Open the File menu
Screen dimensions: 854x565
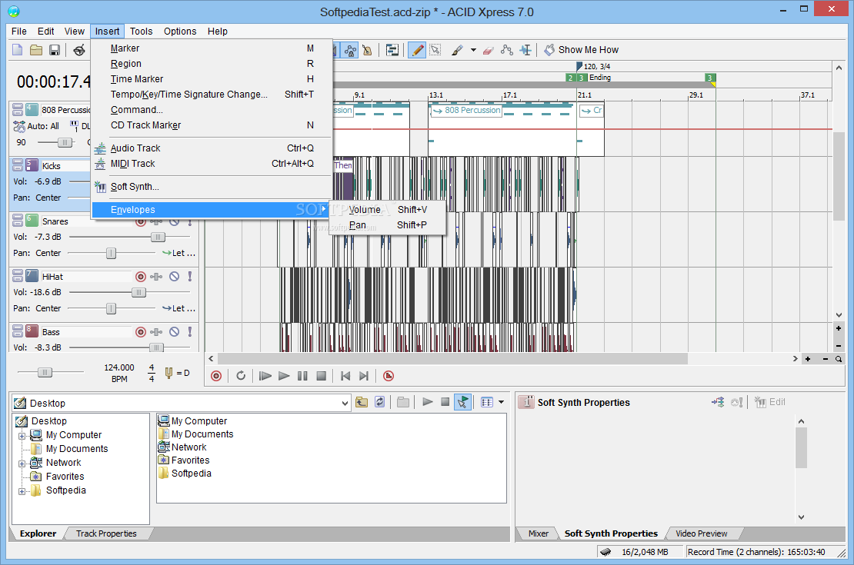pos(19,31)
